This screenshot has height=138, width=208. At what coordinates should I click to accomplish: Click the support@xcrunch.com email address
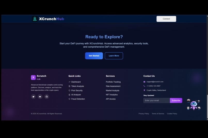pyautogui.click(x=155, y=82)
